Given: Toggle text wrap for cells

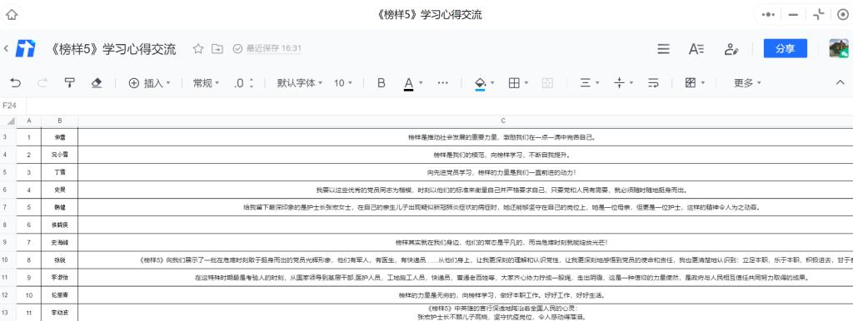Looking at the screenshot, I should click(x=653, y=82).
